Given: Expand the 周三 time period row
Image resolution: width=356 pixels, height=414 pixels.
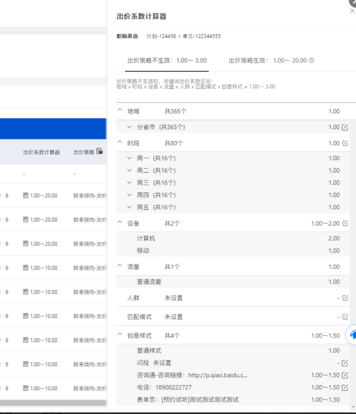Looking at the screenshot, I should click(x=130, y=182).
